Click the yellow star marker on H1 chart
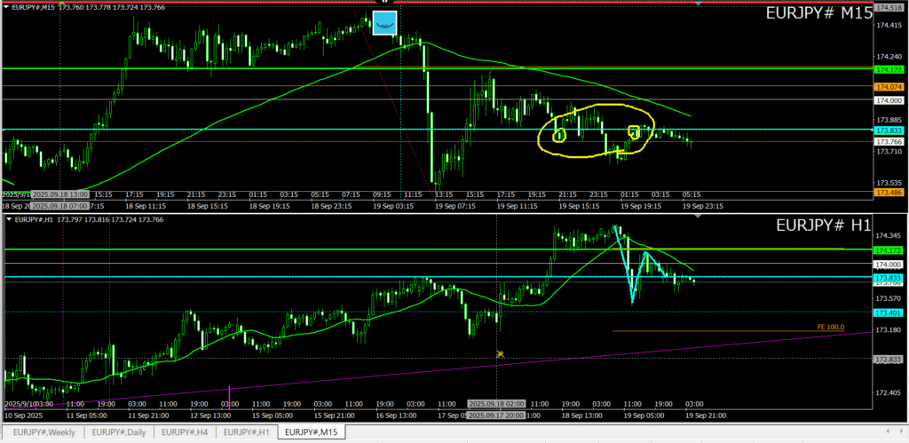The image size is (909, 443). 501,354
